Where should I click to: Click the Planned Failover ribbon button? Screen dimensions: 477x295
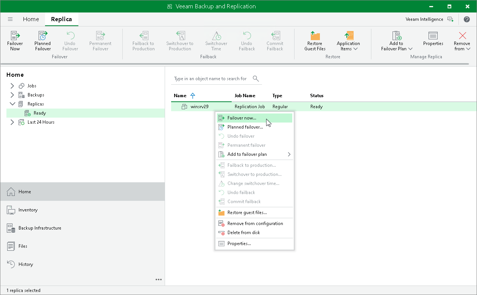tap(43, 41)
